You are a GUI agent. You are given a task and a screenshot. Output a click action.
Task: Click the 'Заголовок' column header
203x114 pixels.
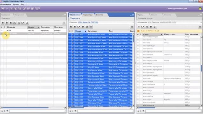click(97, 31)
